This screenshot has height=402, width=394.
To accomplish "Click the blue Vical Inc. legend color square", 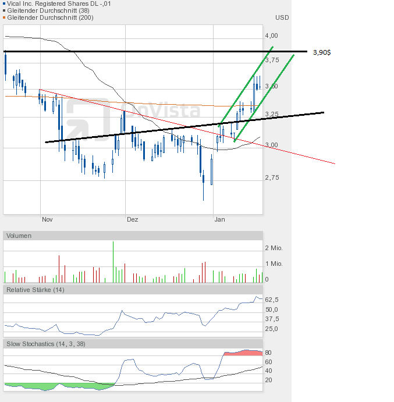I will [5, 3].
